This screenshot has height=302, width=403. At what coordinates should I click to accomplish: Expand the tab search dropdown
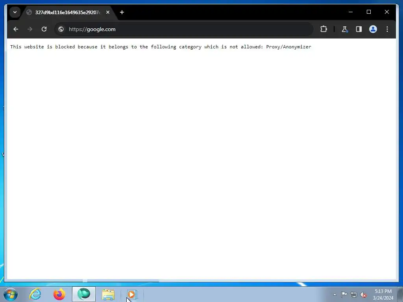click(15, 12)
